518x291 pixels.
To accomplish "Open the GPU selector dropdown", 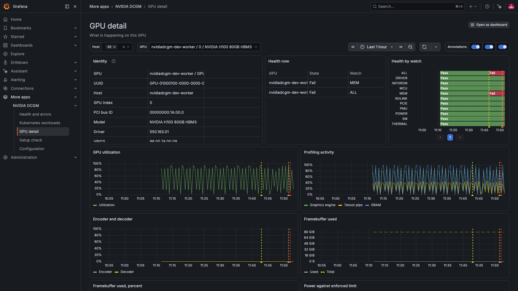I will (x=205, y=47).
